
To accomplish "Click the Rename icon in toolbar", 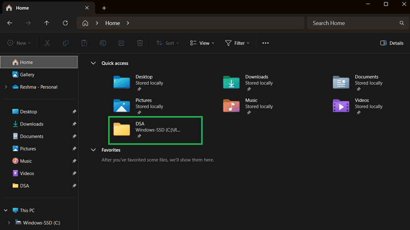I will [x=103, y=43].
